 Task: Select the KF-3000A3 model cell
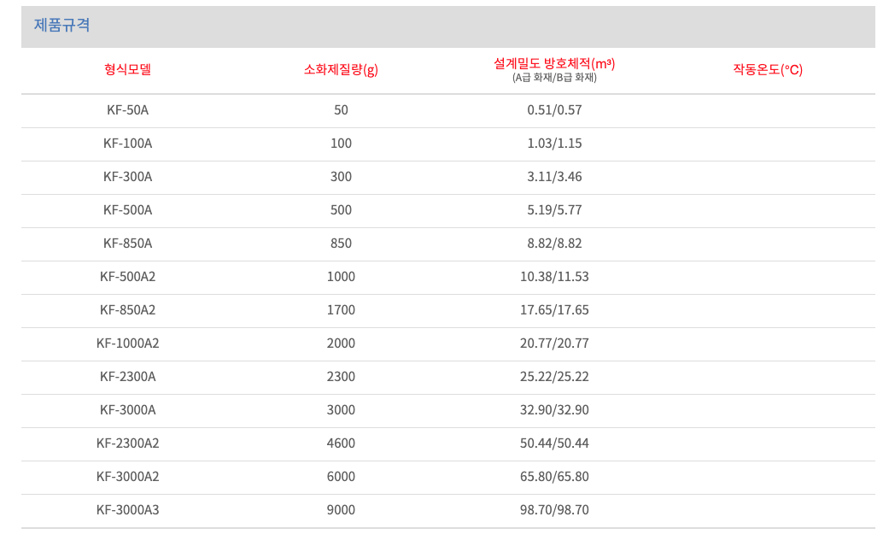127,510
